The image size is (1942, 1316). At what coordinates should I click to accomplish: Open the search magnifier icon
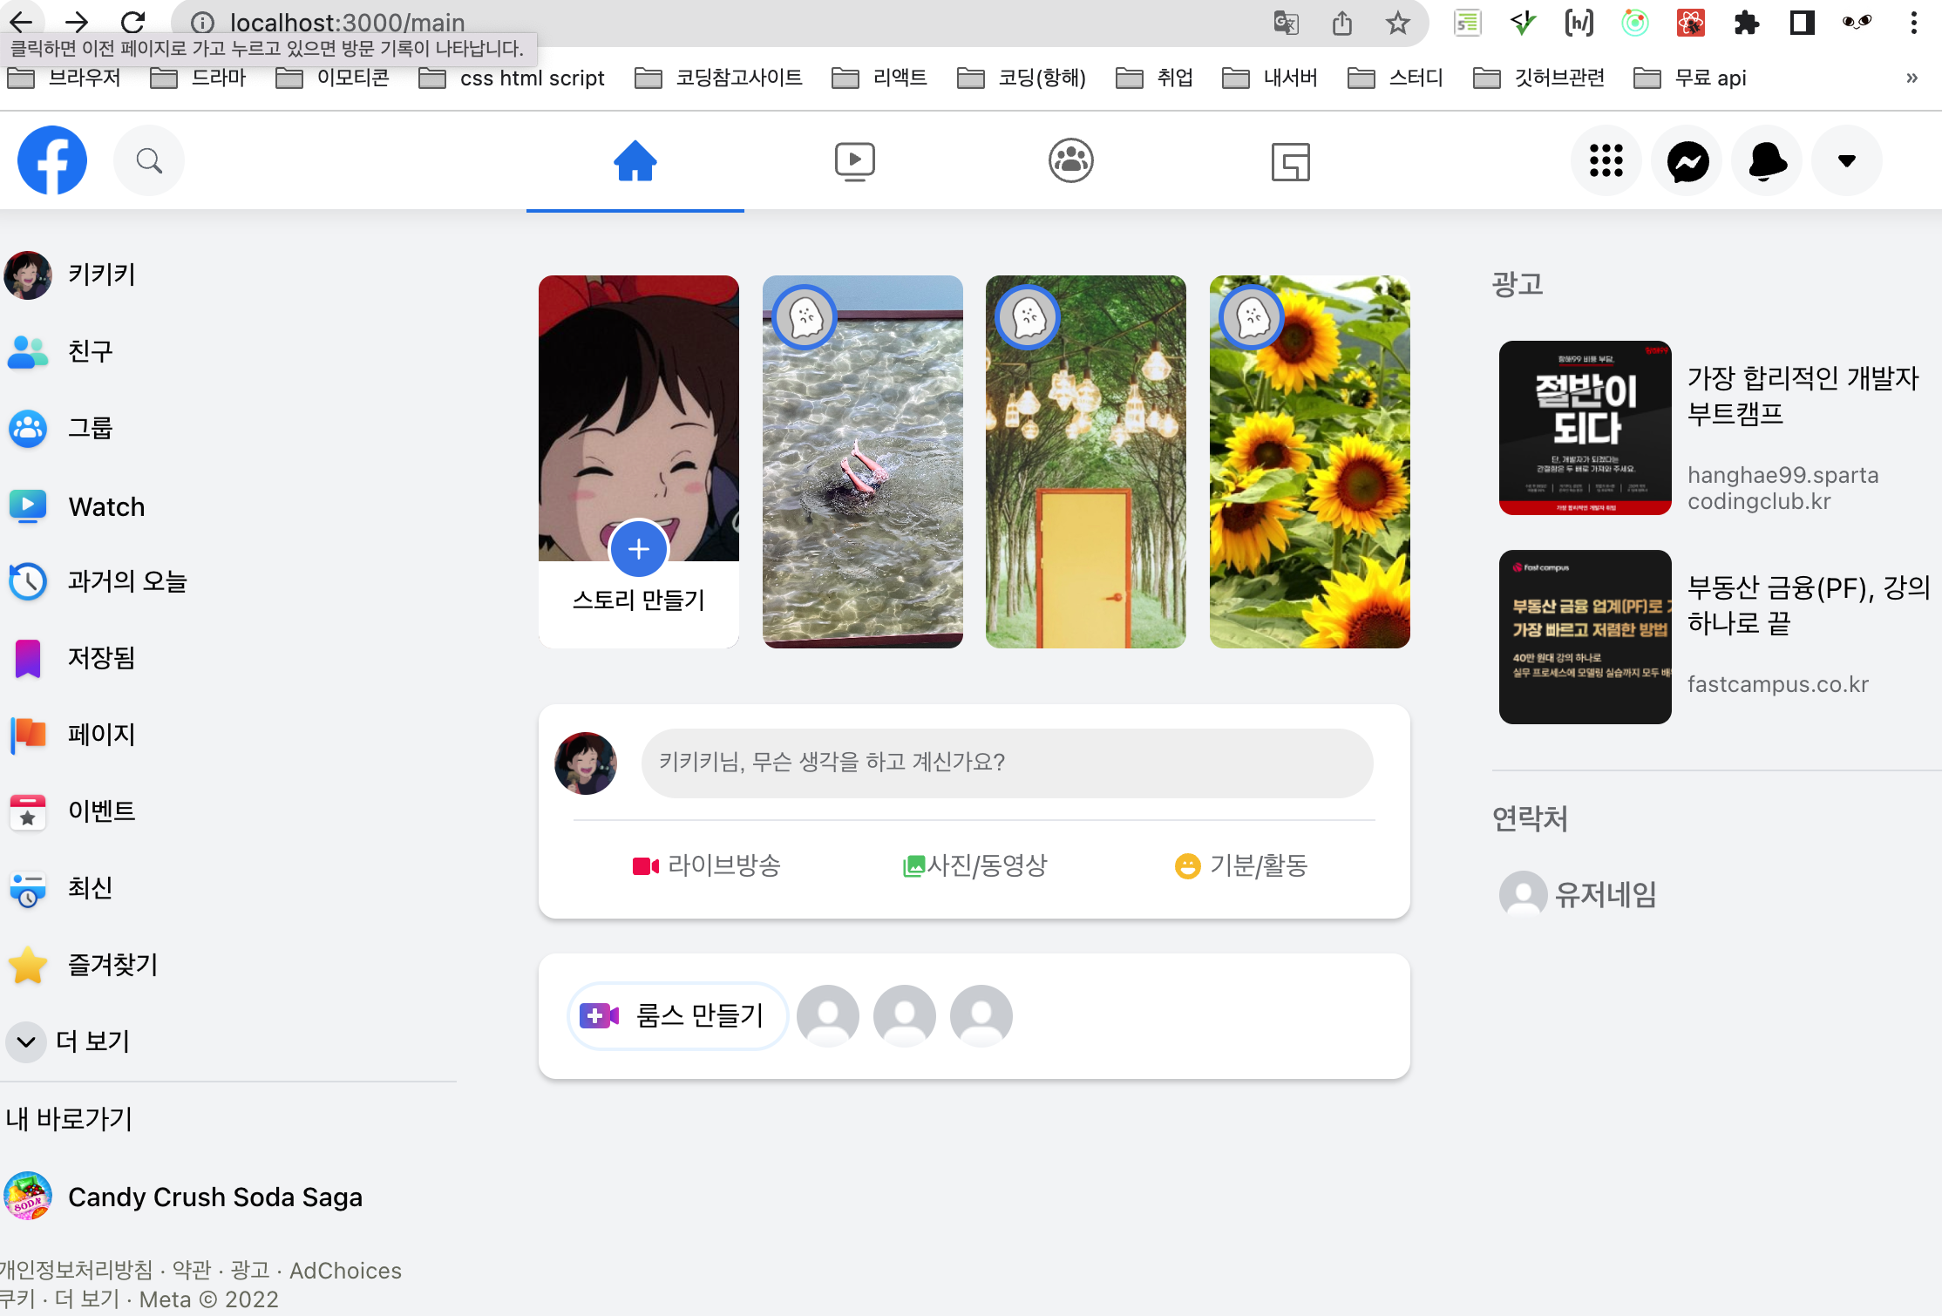click(149, 160)
